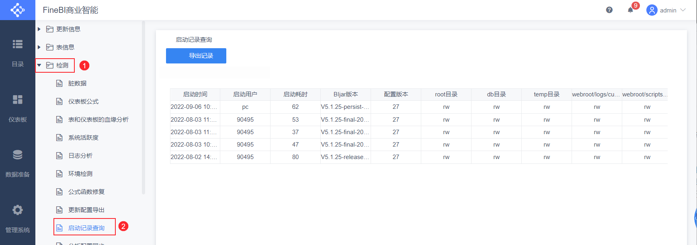
Task: Click the 53 startup duration cell
Action: tap(295, 120)
